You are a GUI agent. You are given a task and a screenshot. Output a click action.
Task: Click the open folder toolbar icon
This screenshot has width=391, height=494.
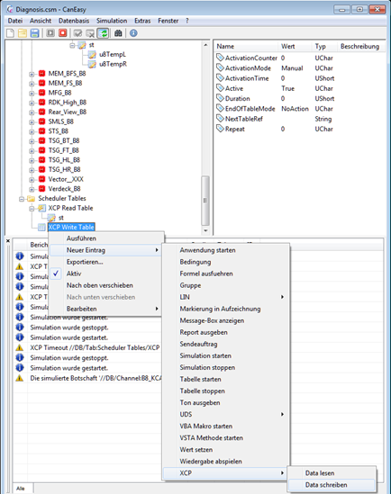(x=23, y=33)
